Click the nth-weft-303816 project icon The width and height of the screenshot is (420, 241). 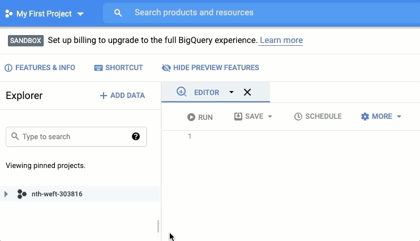coord(22,194)
